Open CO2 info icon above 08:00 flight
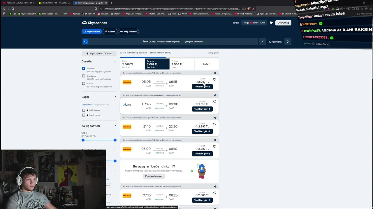The width and height of the screenshot is (373, 209). tap(215, 140)
